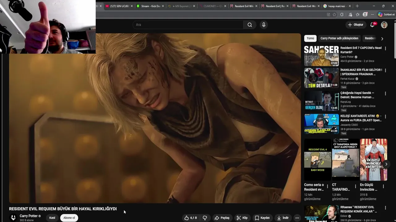Open options for KELEŞİ XANTARES'E ATIN video
Viewport: 396px width, 222px height.
(x=385, y=117)
